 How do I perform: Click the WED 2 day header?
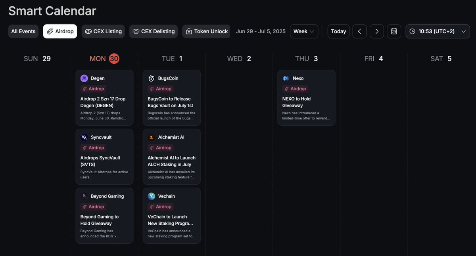(239, 59)
